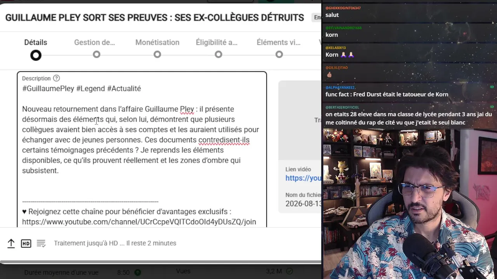Click the upload arrow status icon

point(11,243)
